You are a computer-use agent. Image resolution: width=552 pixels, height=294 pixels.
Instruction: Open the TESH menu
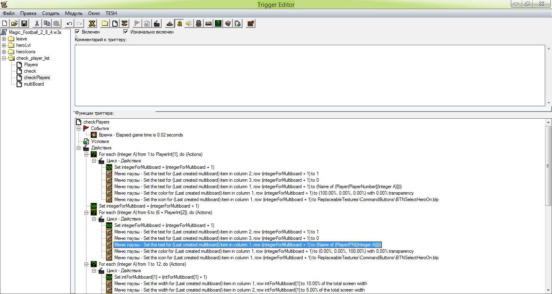point(111,13)
